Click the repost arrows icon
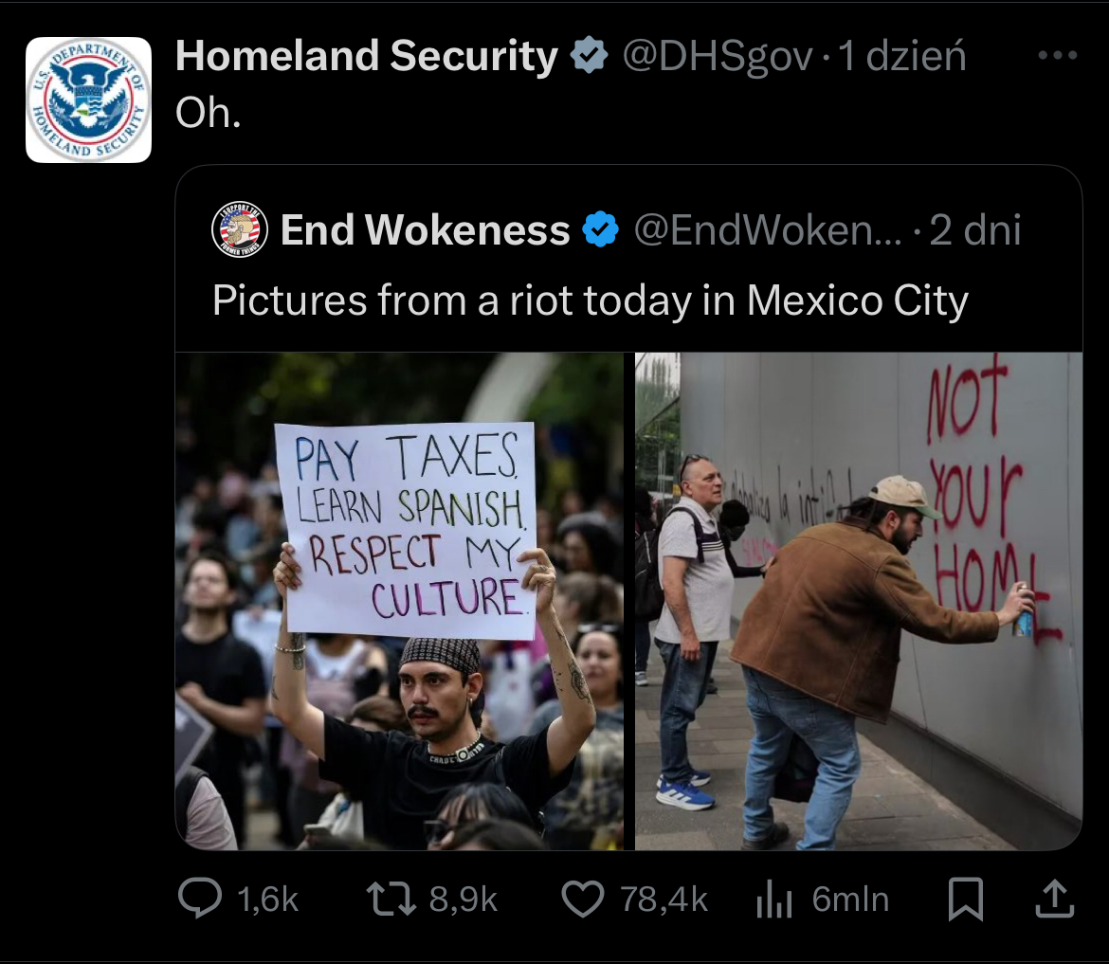The width and height of the screenshot is (1109, 964). 391,899
